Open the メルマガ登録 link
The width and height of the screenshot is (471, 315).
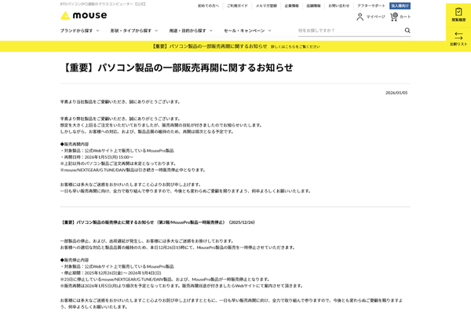(266, 5)
